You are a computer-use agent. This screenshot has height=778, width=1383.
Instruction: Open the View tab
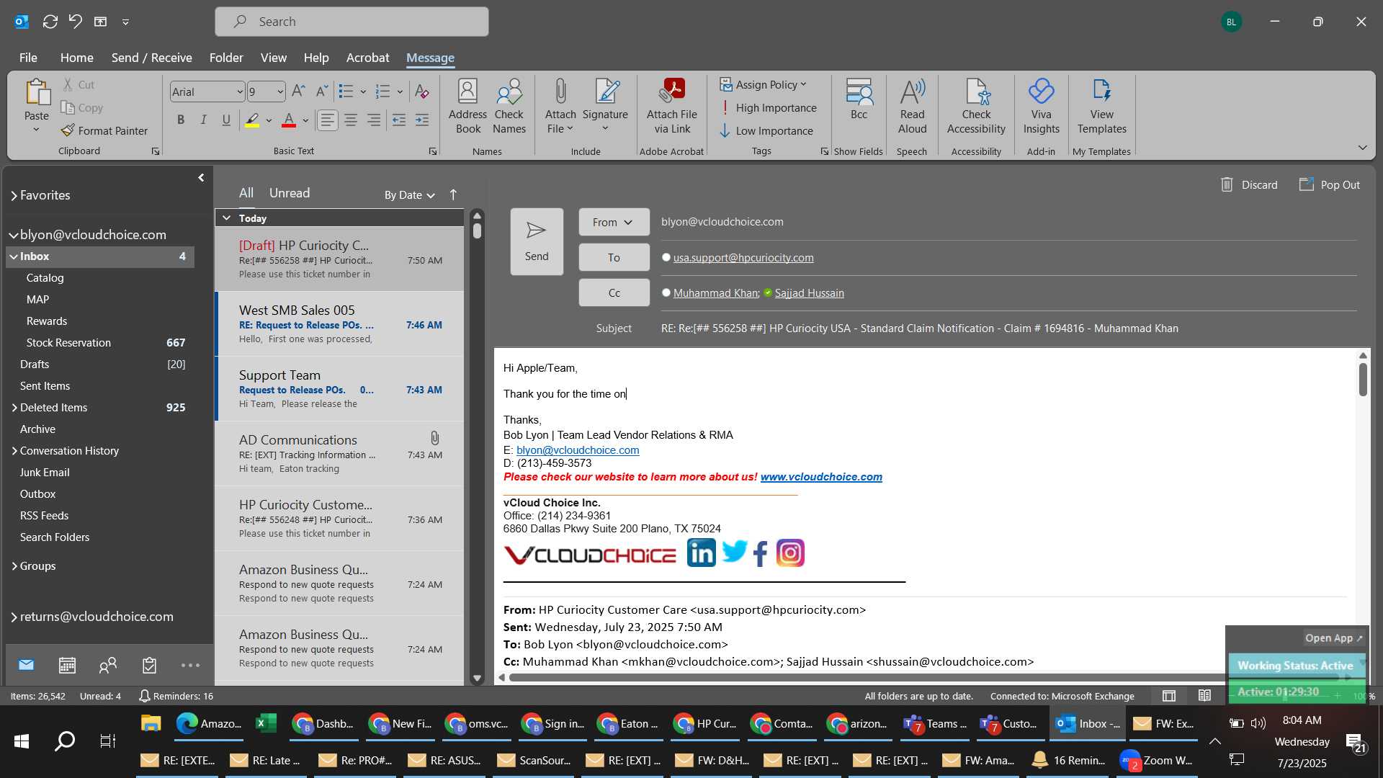click(x=273, y=58)
